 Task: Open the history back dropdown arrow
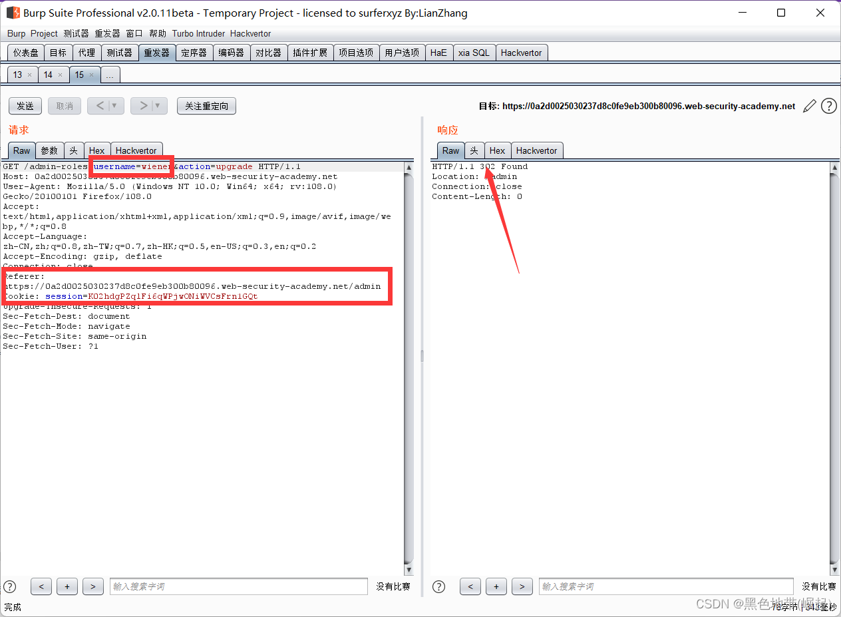tap(114, 106)
